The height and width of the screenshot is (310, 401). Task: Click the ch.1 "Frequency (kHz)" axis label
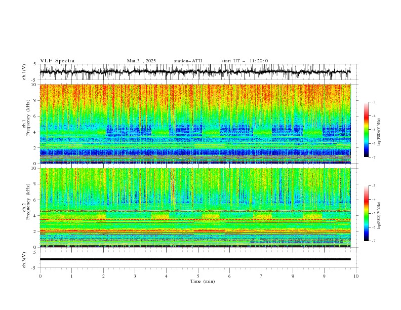point(28,117)
